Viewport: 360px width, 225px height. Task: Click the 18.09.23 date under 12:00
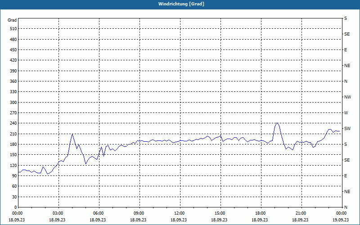point(179,220)
